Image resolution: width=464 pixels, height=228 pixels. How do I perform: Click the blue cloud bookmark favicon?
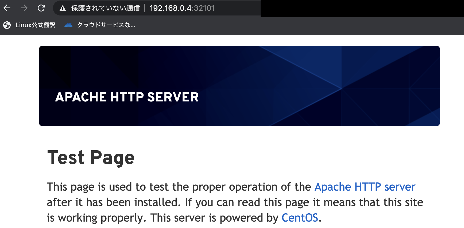tap(69, 25)
